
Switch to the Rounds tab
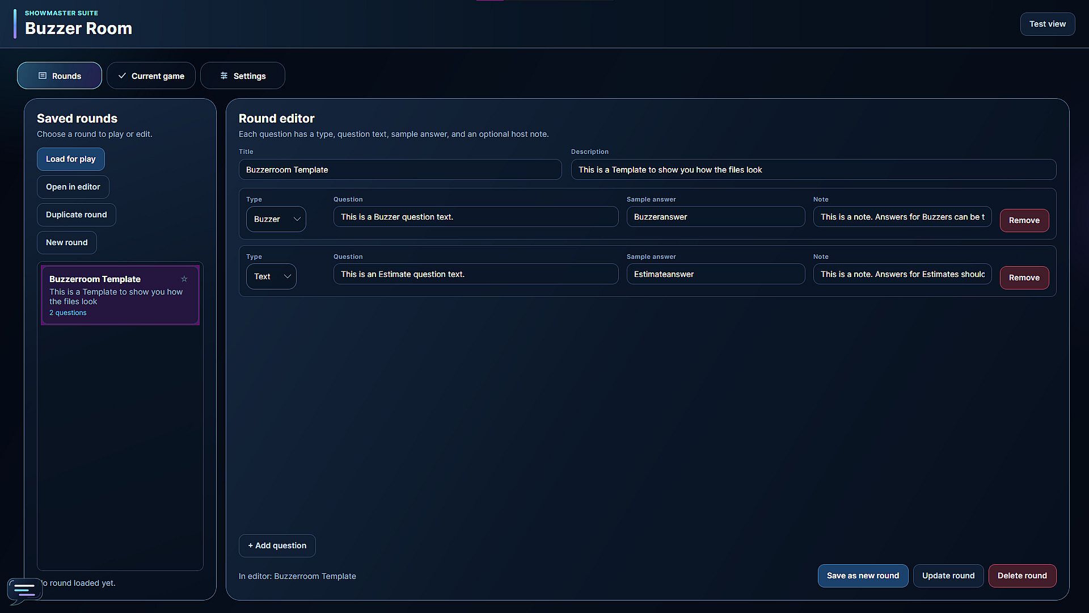click(60, 75)
